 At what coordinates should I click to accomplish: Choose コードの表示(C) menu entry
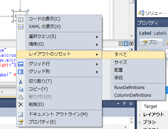[59, 19]
